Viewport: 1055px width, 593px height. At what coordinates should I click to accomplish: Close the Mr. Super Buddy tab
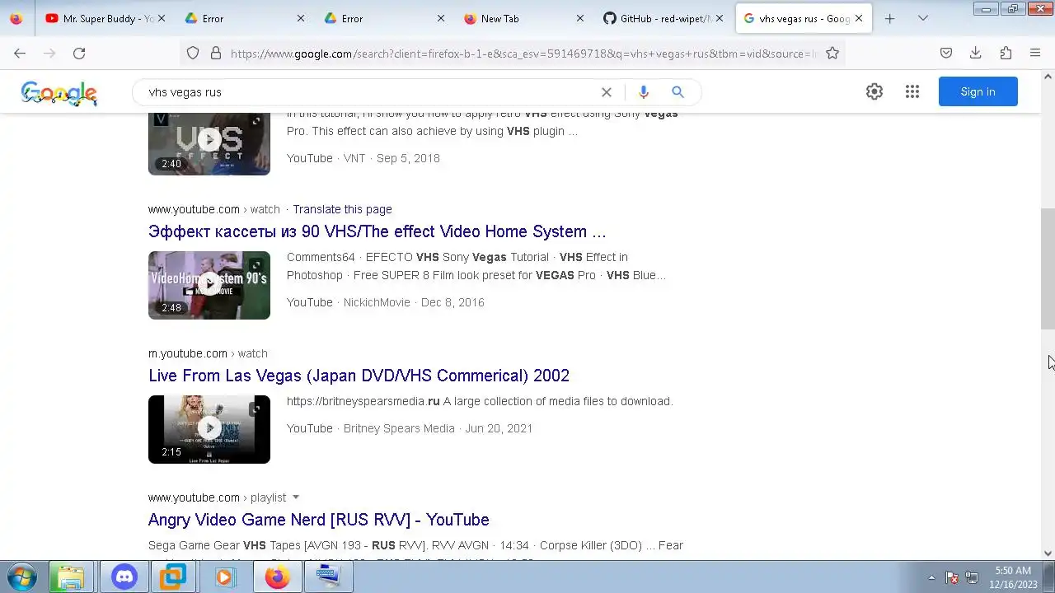coord(161,18)
